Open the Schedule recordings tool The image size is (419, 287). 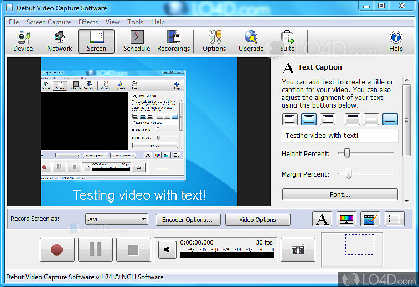pos(136,41)
